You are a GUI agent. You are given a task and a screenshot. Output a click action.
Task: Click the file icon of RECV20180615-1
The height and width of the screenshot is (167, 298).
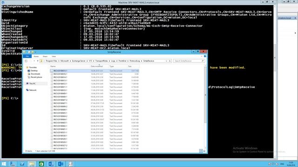click(x=52, y=71)
